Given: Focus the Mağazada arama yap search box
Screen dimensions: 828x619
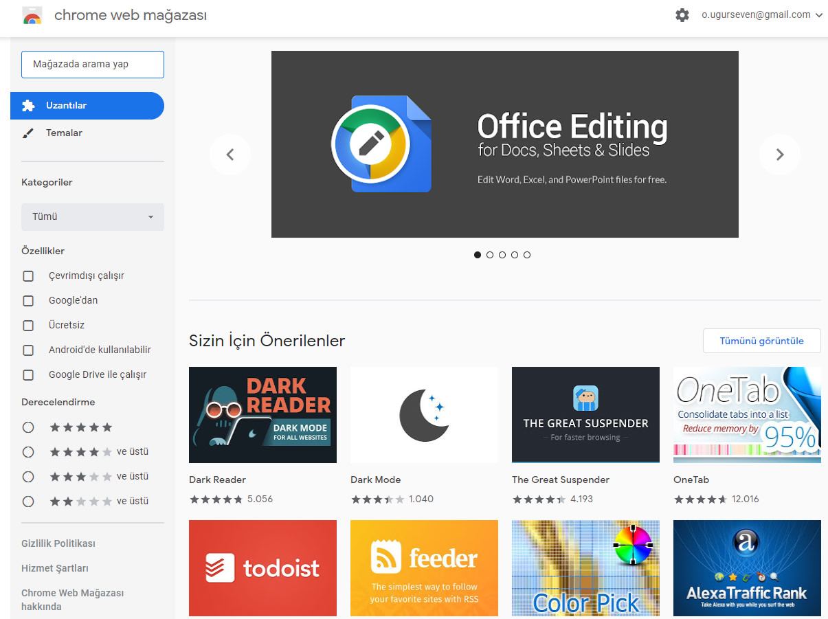Looking at the screenshot, I should click(93, 65).
